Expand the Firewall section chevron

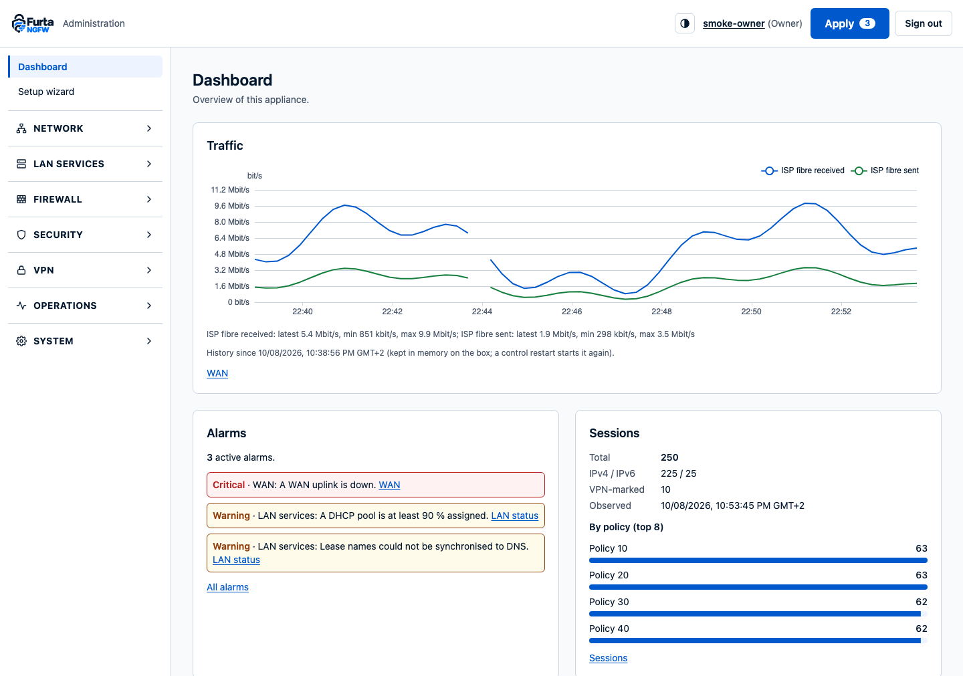149,199
